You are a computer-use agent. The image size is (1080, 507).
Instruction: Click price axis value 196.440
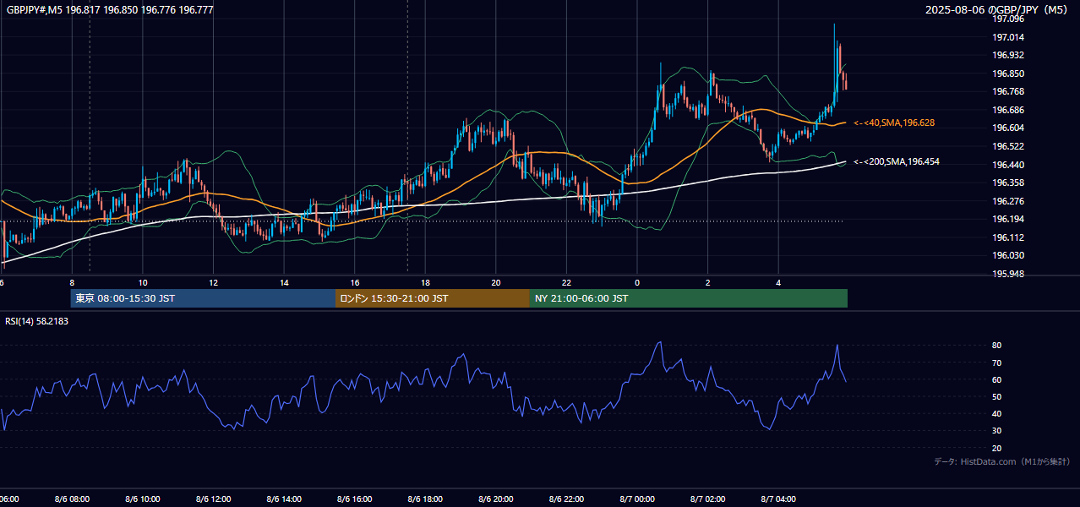pyautogui.click(x=1008, y=165)
